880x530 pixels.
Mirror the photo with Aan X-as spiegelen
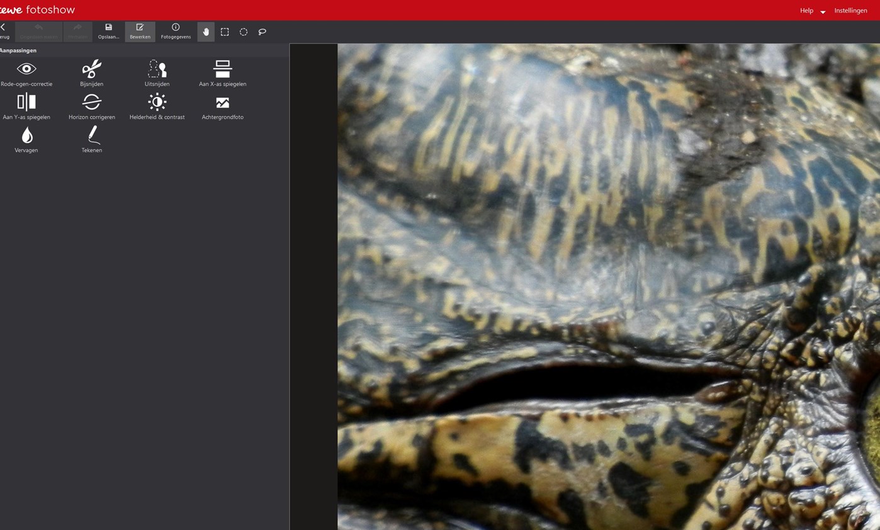tap(222, 73)
